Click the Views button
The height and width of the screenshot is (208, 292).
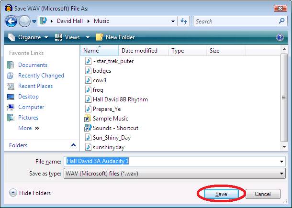67,37
